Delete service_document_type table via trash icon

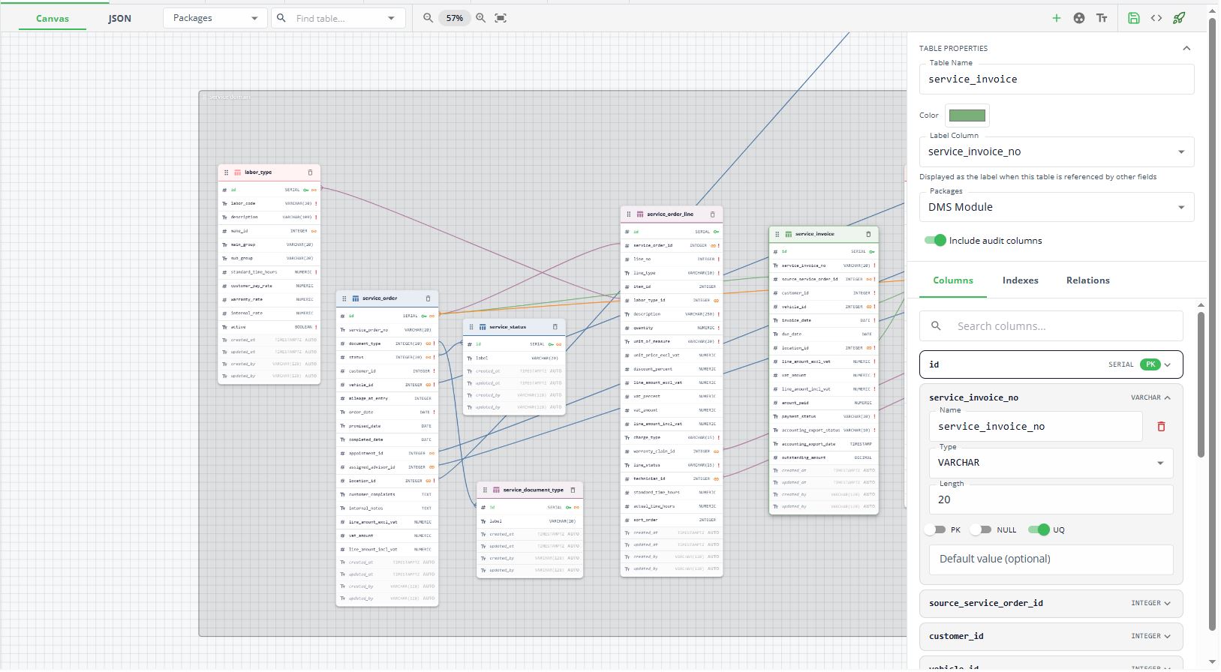[x=573, y=490]
